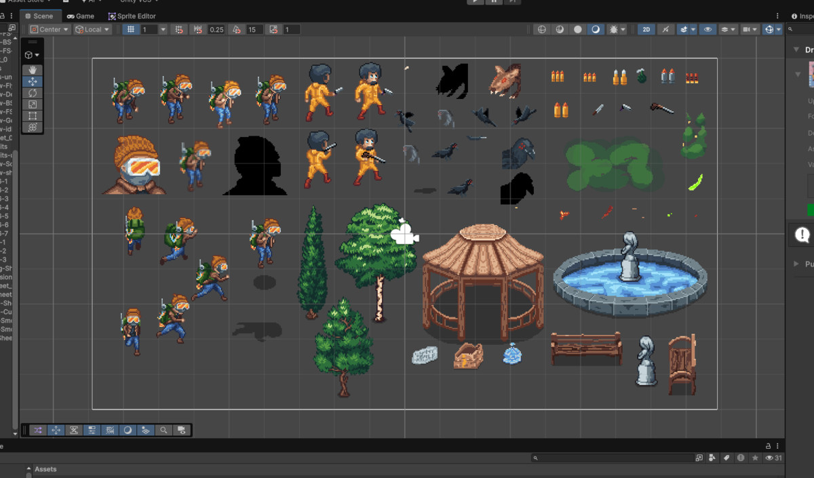
Task: Click the scale snap icon
Action: point(273,30)
